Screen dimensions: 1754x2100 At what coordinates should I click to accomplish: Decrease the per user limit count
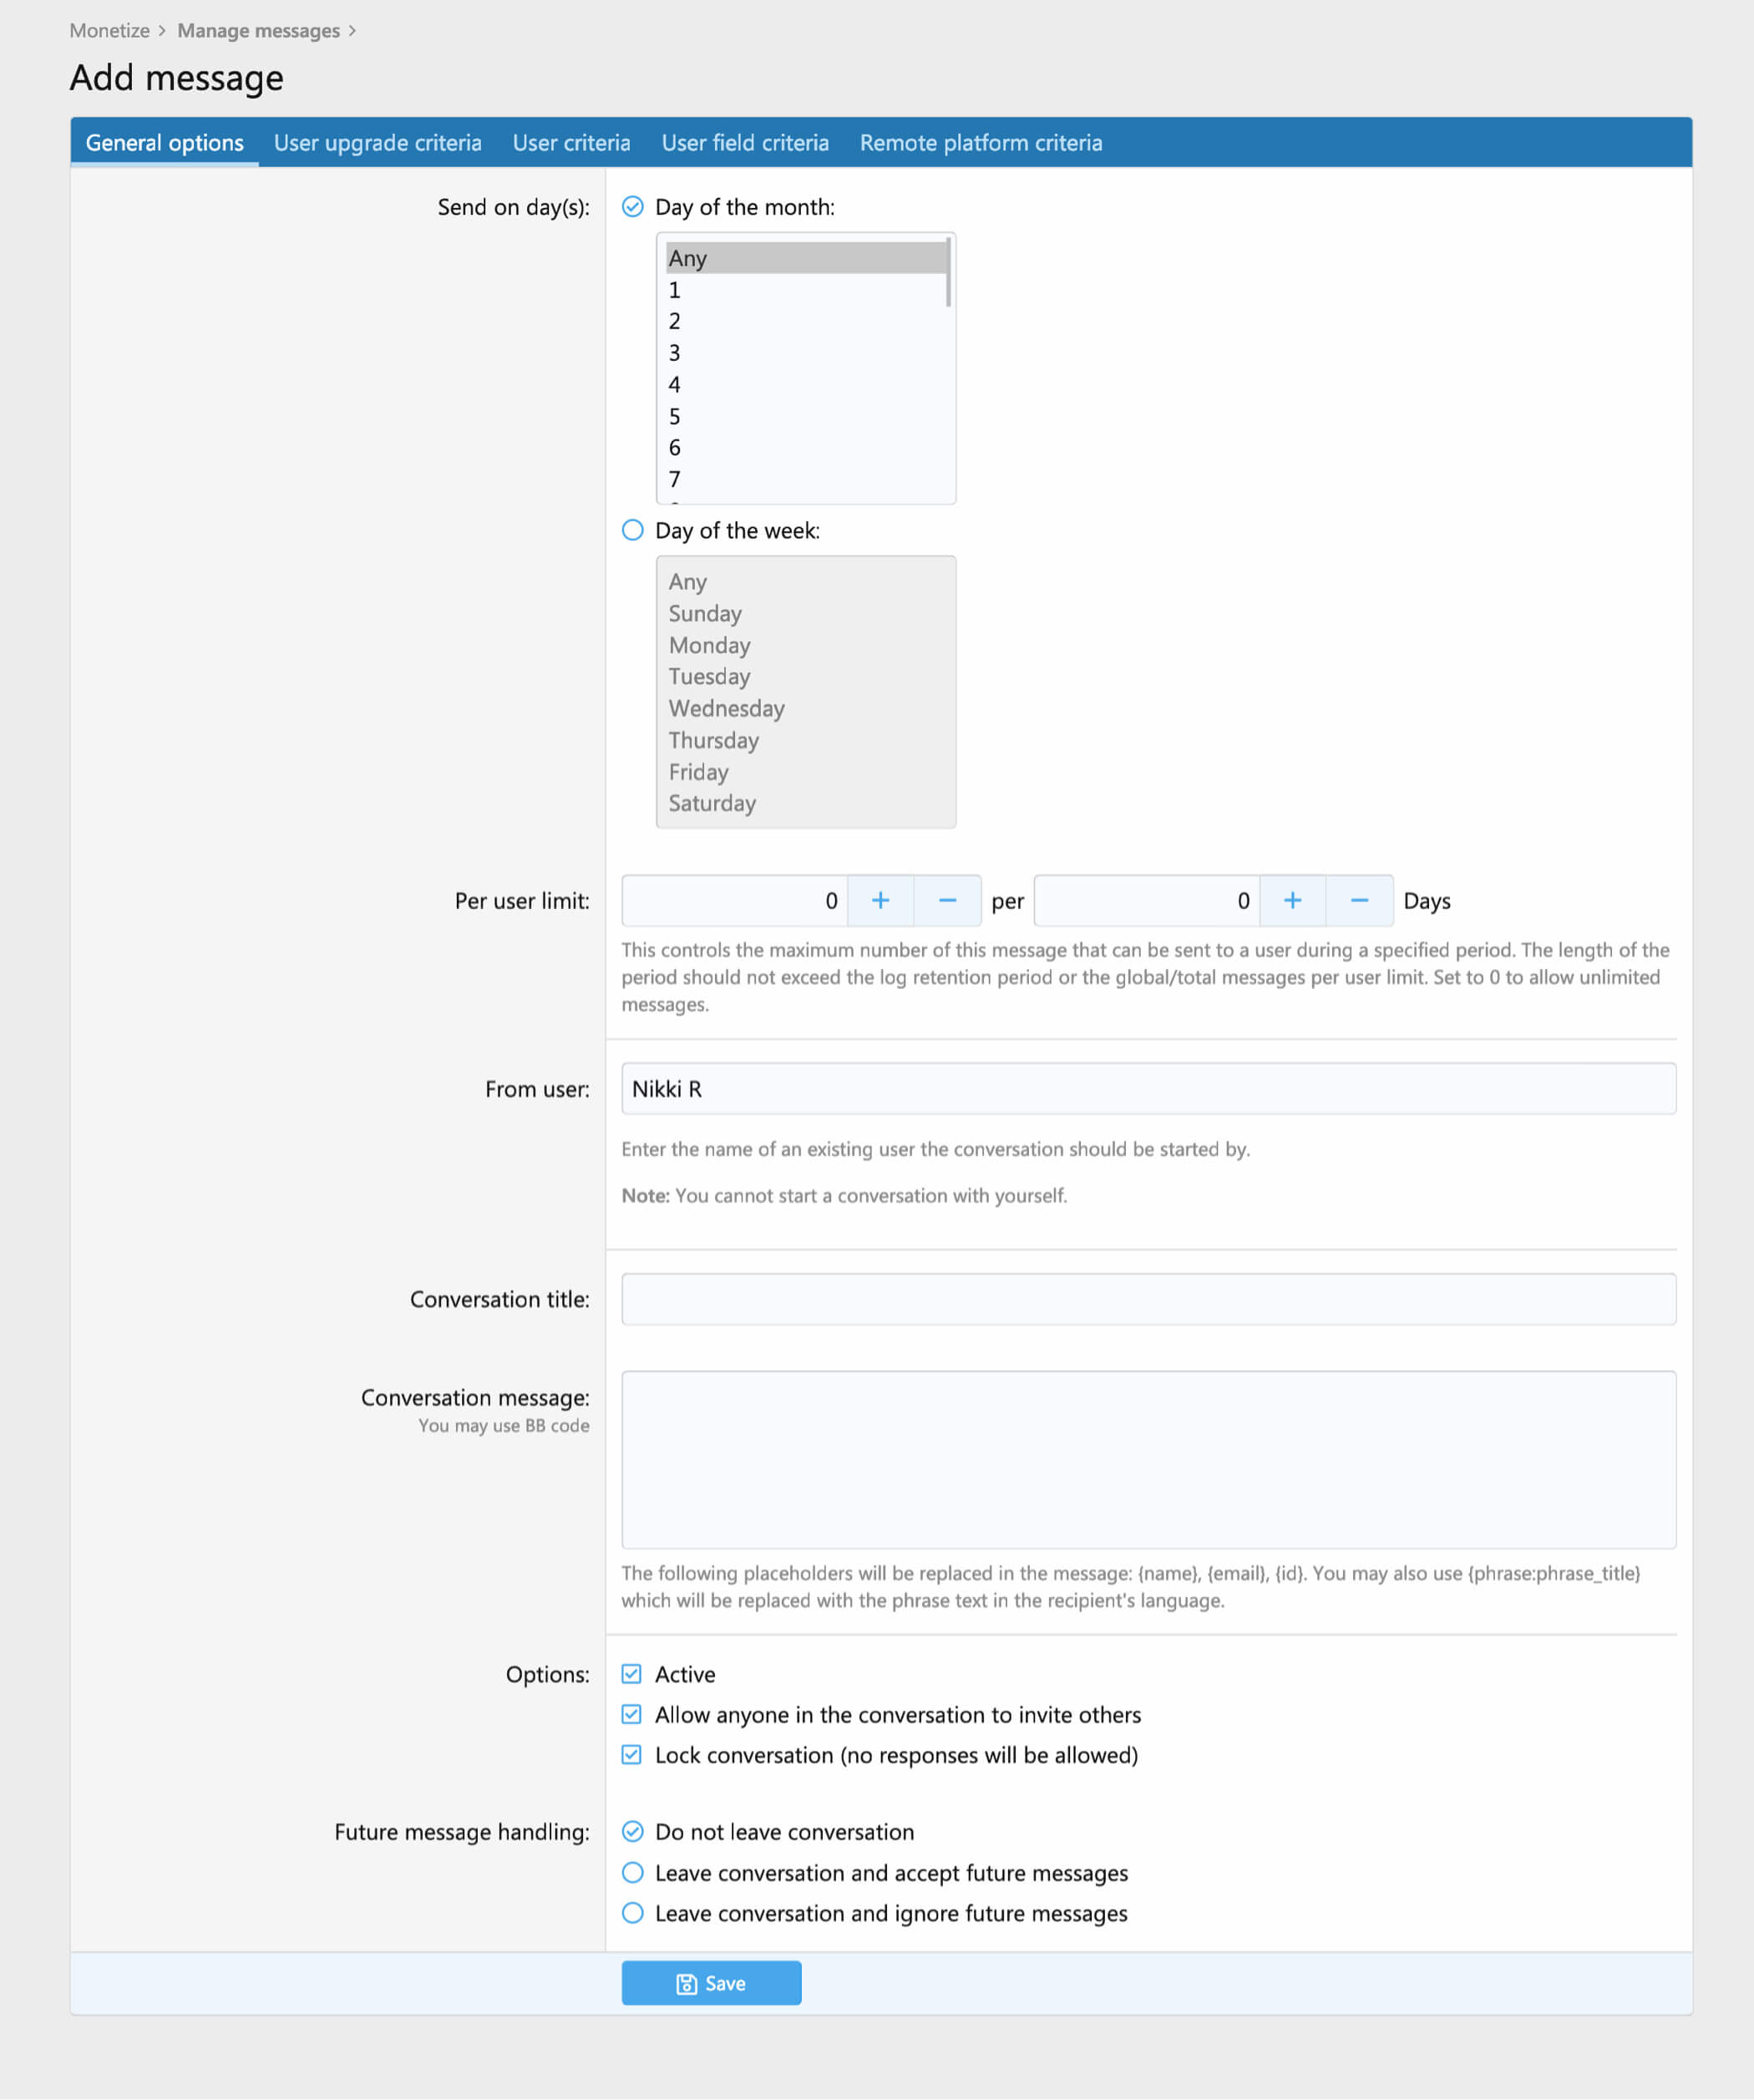(x=947, y=900)
